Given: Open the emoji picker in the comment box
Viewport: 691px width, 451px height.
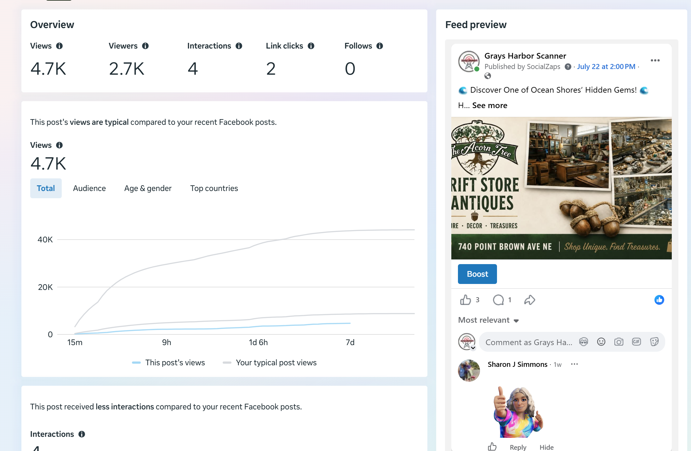Looking at the screenshot, I should click(x=601, y=342).
